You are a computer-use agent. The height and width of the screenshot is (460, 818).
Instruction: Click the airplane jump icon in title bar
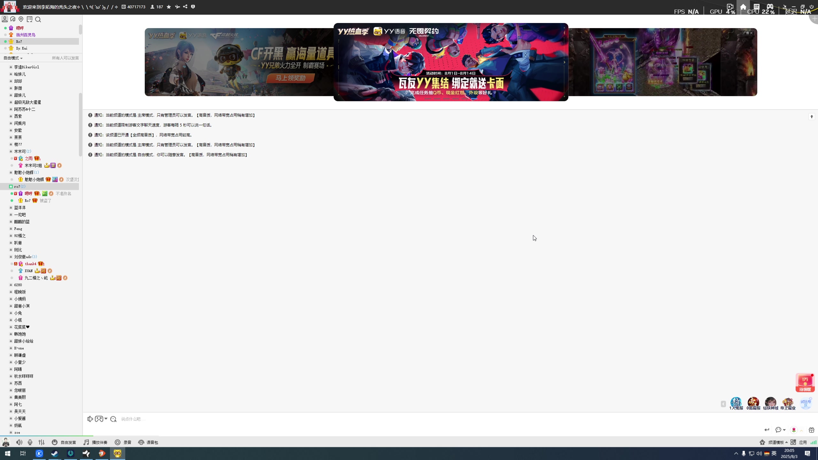pos(177,7)
